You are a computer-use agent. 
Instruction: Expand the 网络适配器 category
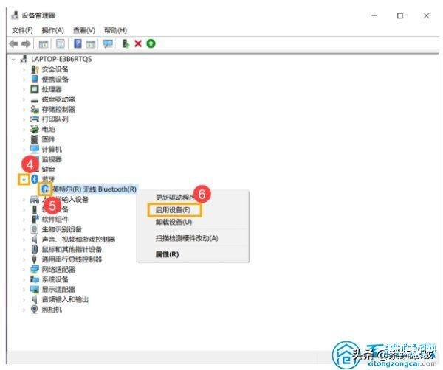[24, 270]
